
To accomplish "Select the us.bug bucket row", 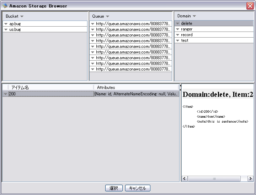I will click(43, 29).
